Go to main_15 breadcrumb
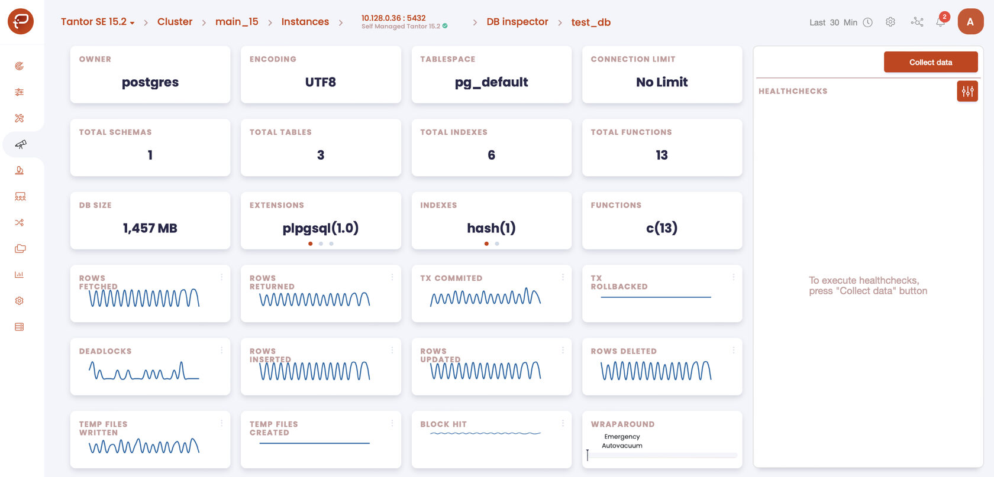Screen dimensions: 994x477 (237, 22)
